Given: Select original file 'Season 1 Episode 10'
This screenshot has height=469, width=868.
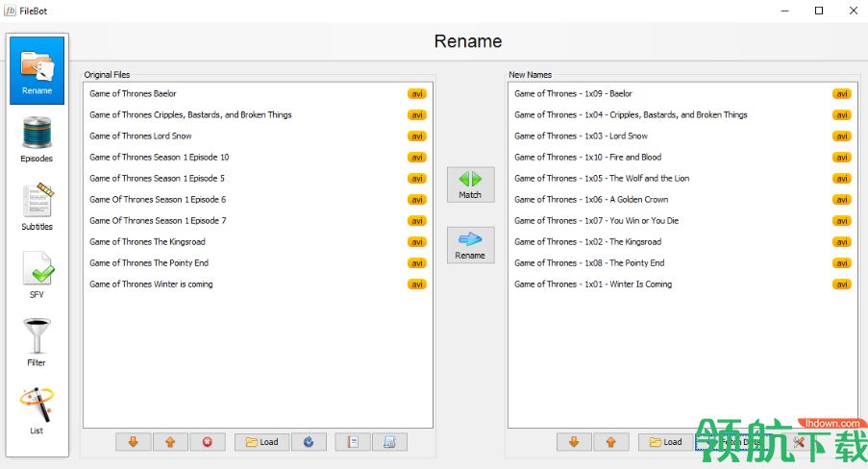Looking at the screenshot, I should (x=258, y=158).
